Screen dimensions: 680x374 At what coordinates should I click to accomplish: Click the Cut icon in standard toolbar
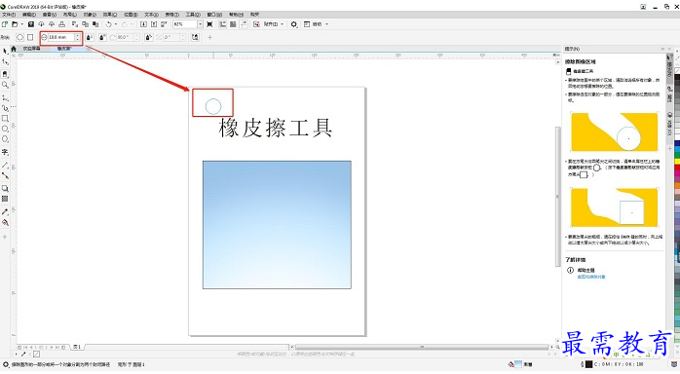[75, 24]
